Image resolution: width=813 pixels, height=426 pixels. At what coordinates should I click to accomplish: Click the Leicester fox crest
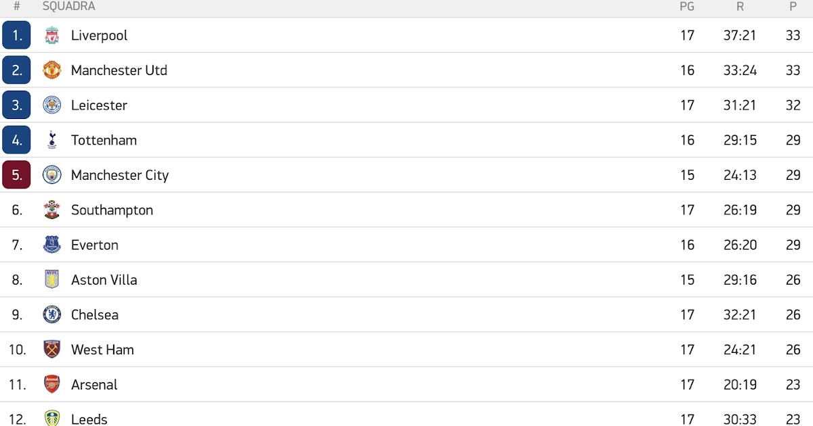coord(51,105)
